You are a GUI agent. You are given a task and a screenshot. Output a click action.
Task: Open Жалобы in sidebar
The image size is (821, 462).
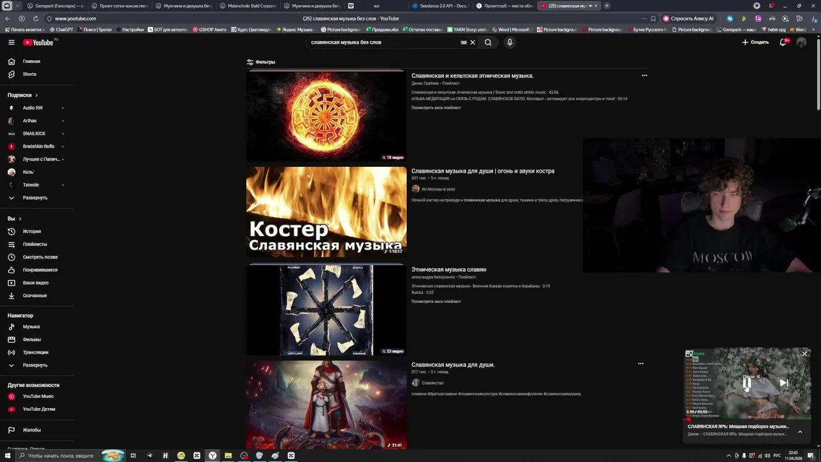tap(32, 430)
